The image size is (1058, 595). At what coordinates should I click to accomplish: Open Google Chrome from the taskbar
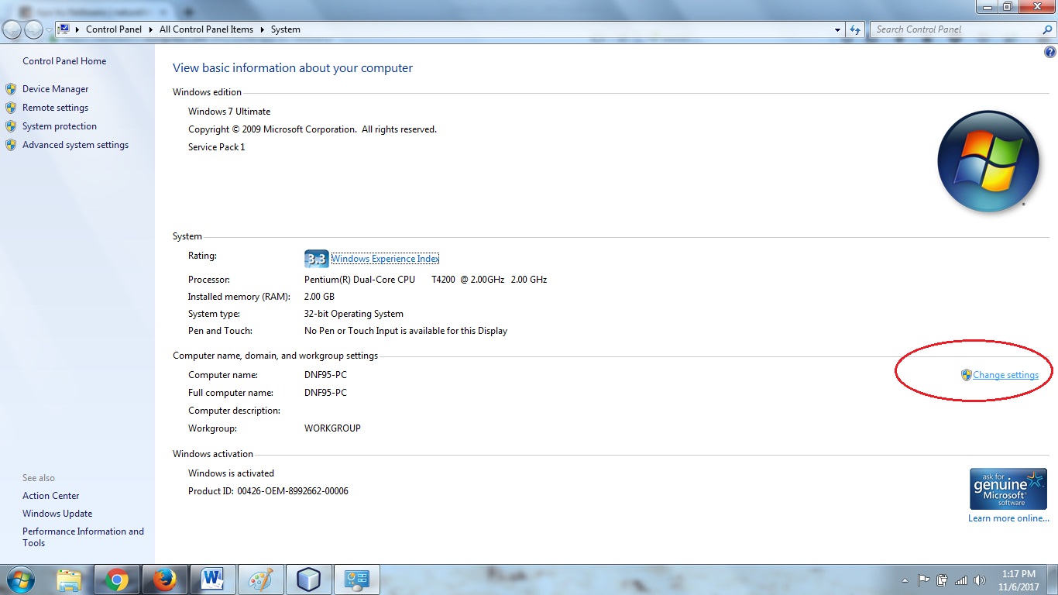117,580
